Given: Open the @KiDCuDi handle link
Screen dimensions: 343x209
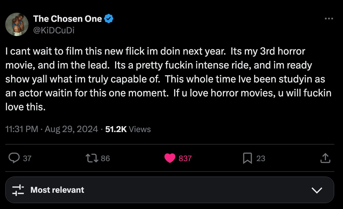Looking at the screenshot, I should click(x=54, y=30).
